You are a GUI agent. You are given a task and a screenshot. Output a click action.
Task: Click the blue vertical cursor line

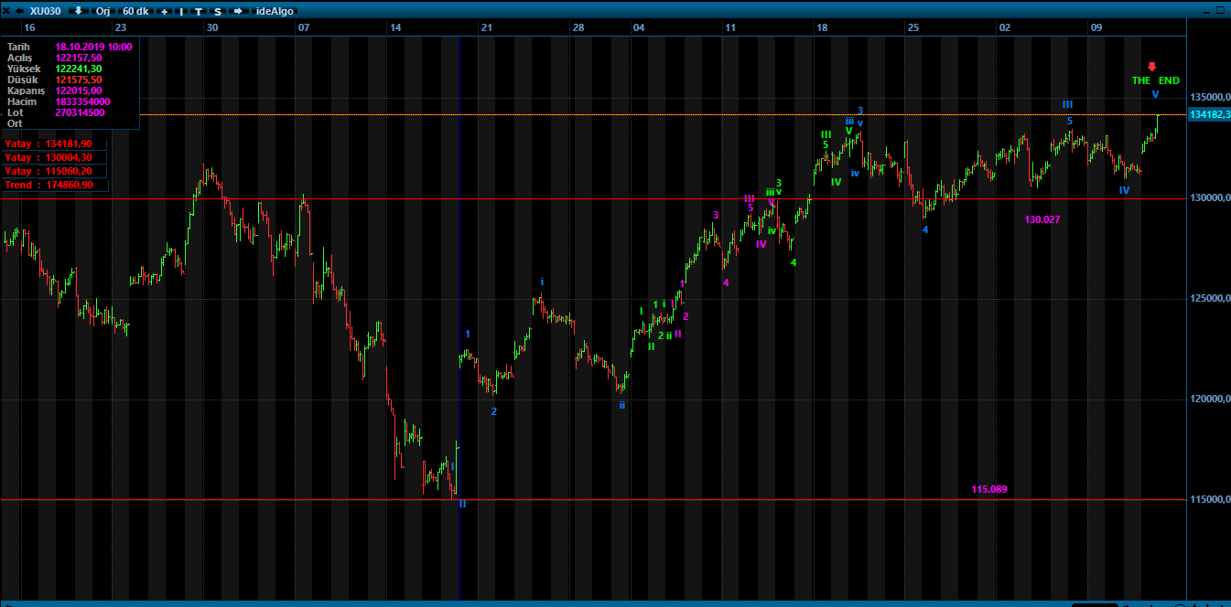459,274
